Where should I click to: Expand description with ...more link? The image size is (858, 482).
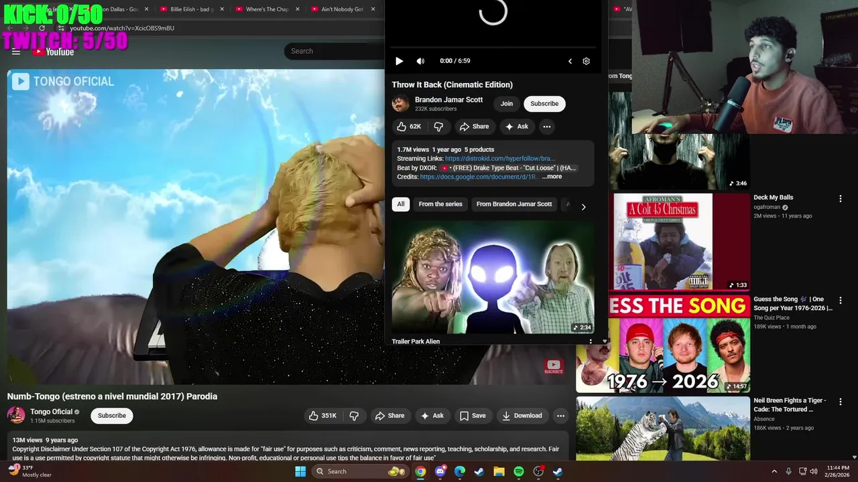(x=552, y=177)
